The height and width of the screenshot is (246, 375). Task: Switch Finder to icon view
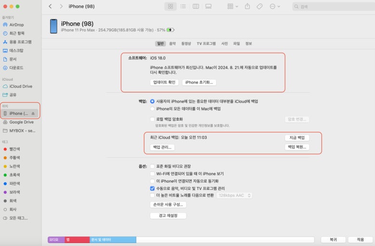[170, 6]
